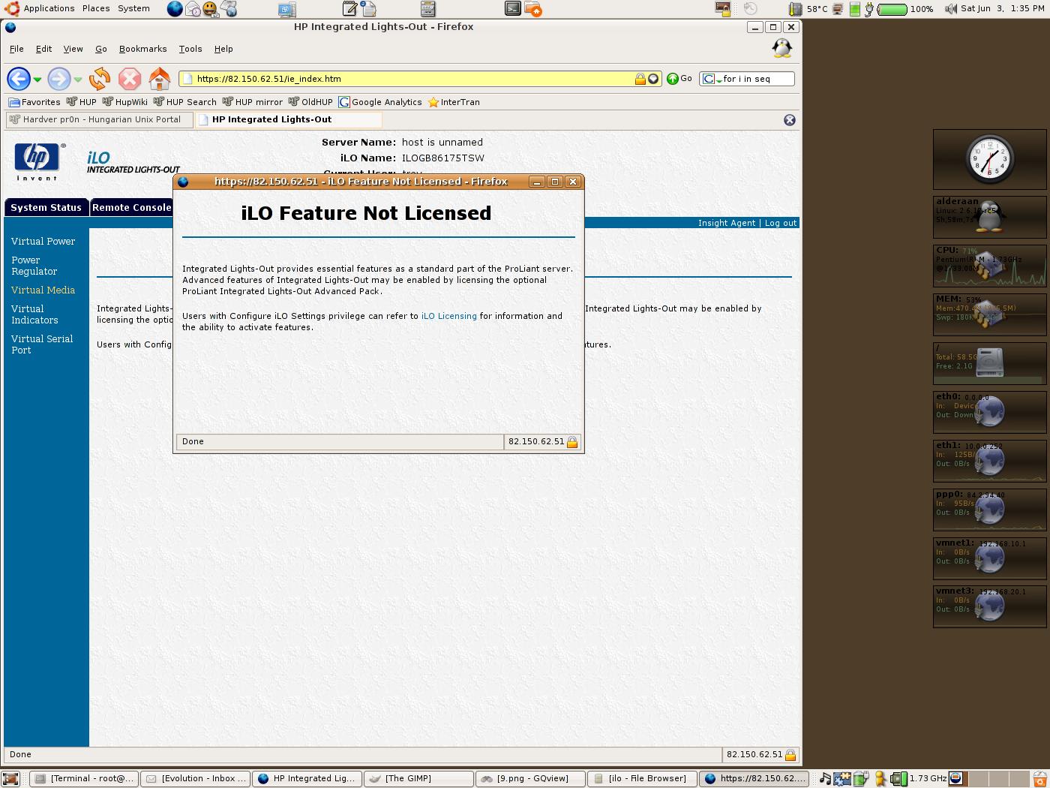This screenshot has height=788, width=1050.
Task: Click the terminal launcher in the top panel
Action: (513, 9)
